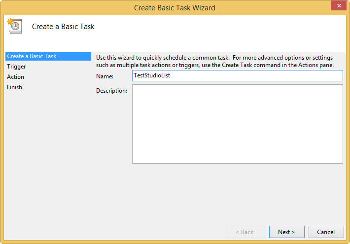350x244 pixels.
Task: Close the Create Basic Task Wizard window
Action: 339,5
